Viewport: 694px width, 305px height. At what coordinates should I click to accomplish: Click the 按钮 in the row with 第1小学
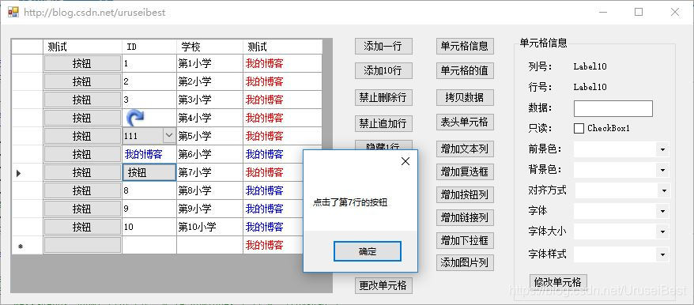pos(82,63)
